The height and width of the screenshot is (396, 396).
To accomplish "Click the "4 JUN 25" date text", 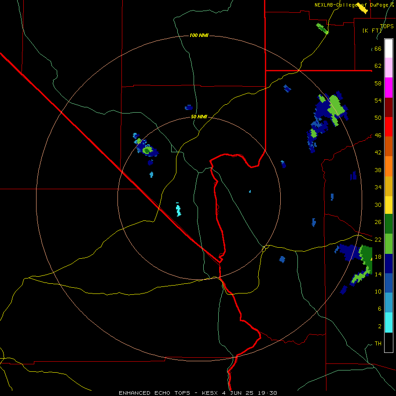I will tap(238, 393).
